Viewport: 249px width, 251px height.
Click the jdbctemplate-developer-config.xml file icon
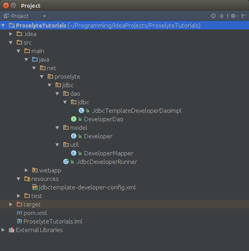(x=35, y=187)
